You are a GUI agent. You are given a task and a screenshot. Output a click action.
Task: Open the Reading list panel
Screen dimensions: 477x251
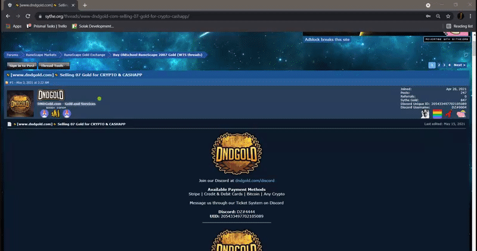(459, 26)
